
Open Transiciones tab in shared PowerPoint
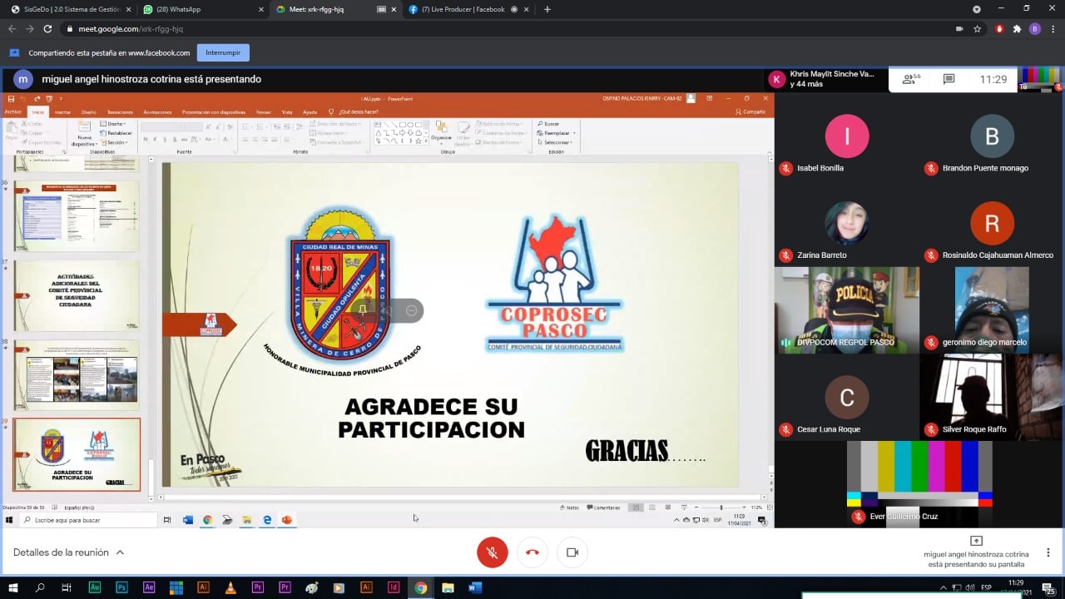pos(120,111)
